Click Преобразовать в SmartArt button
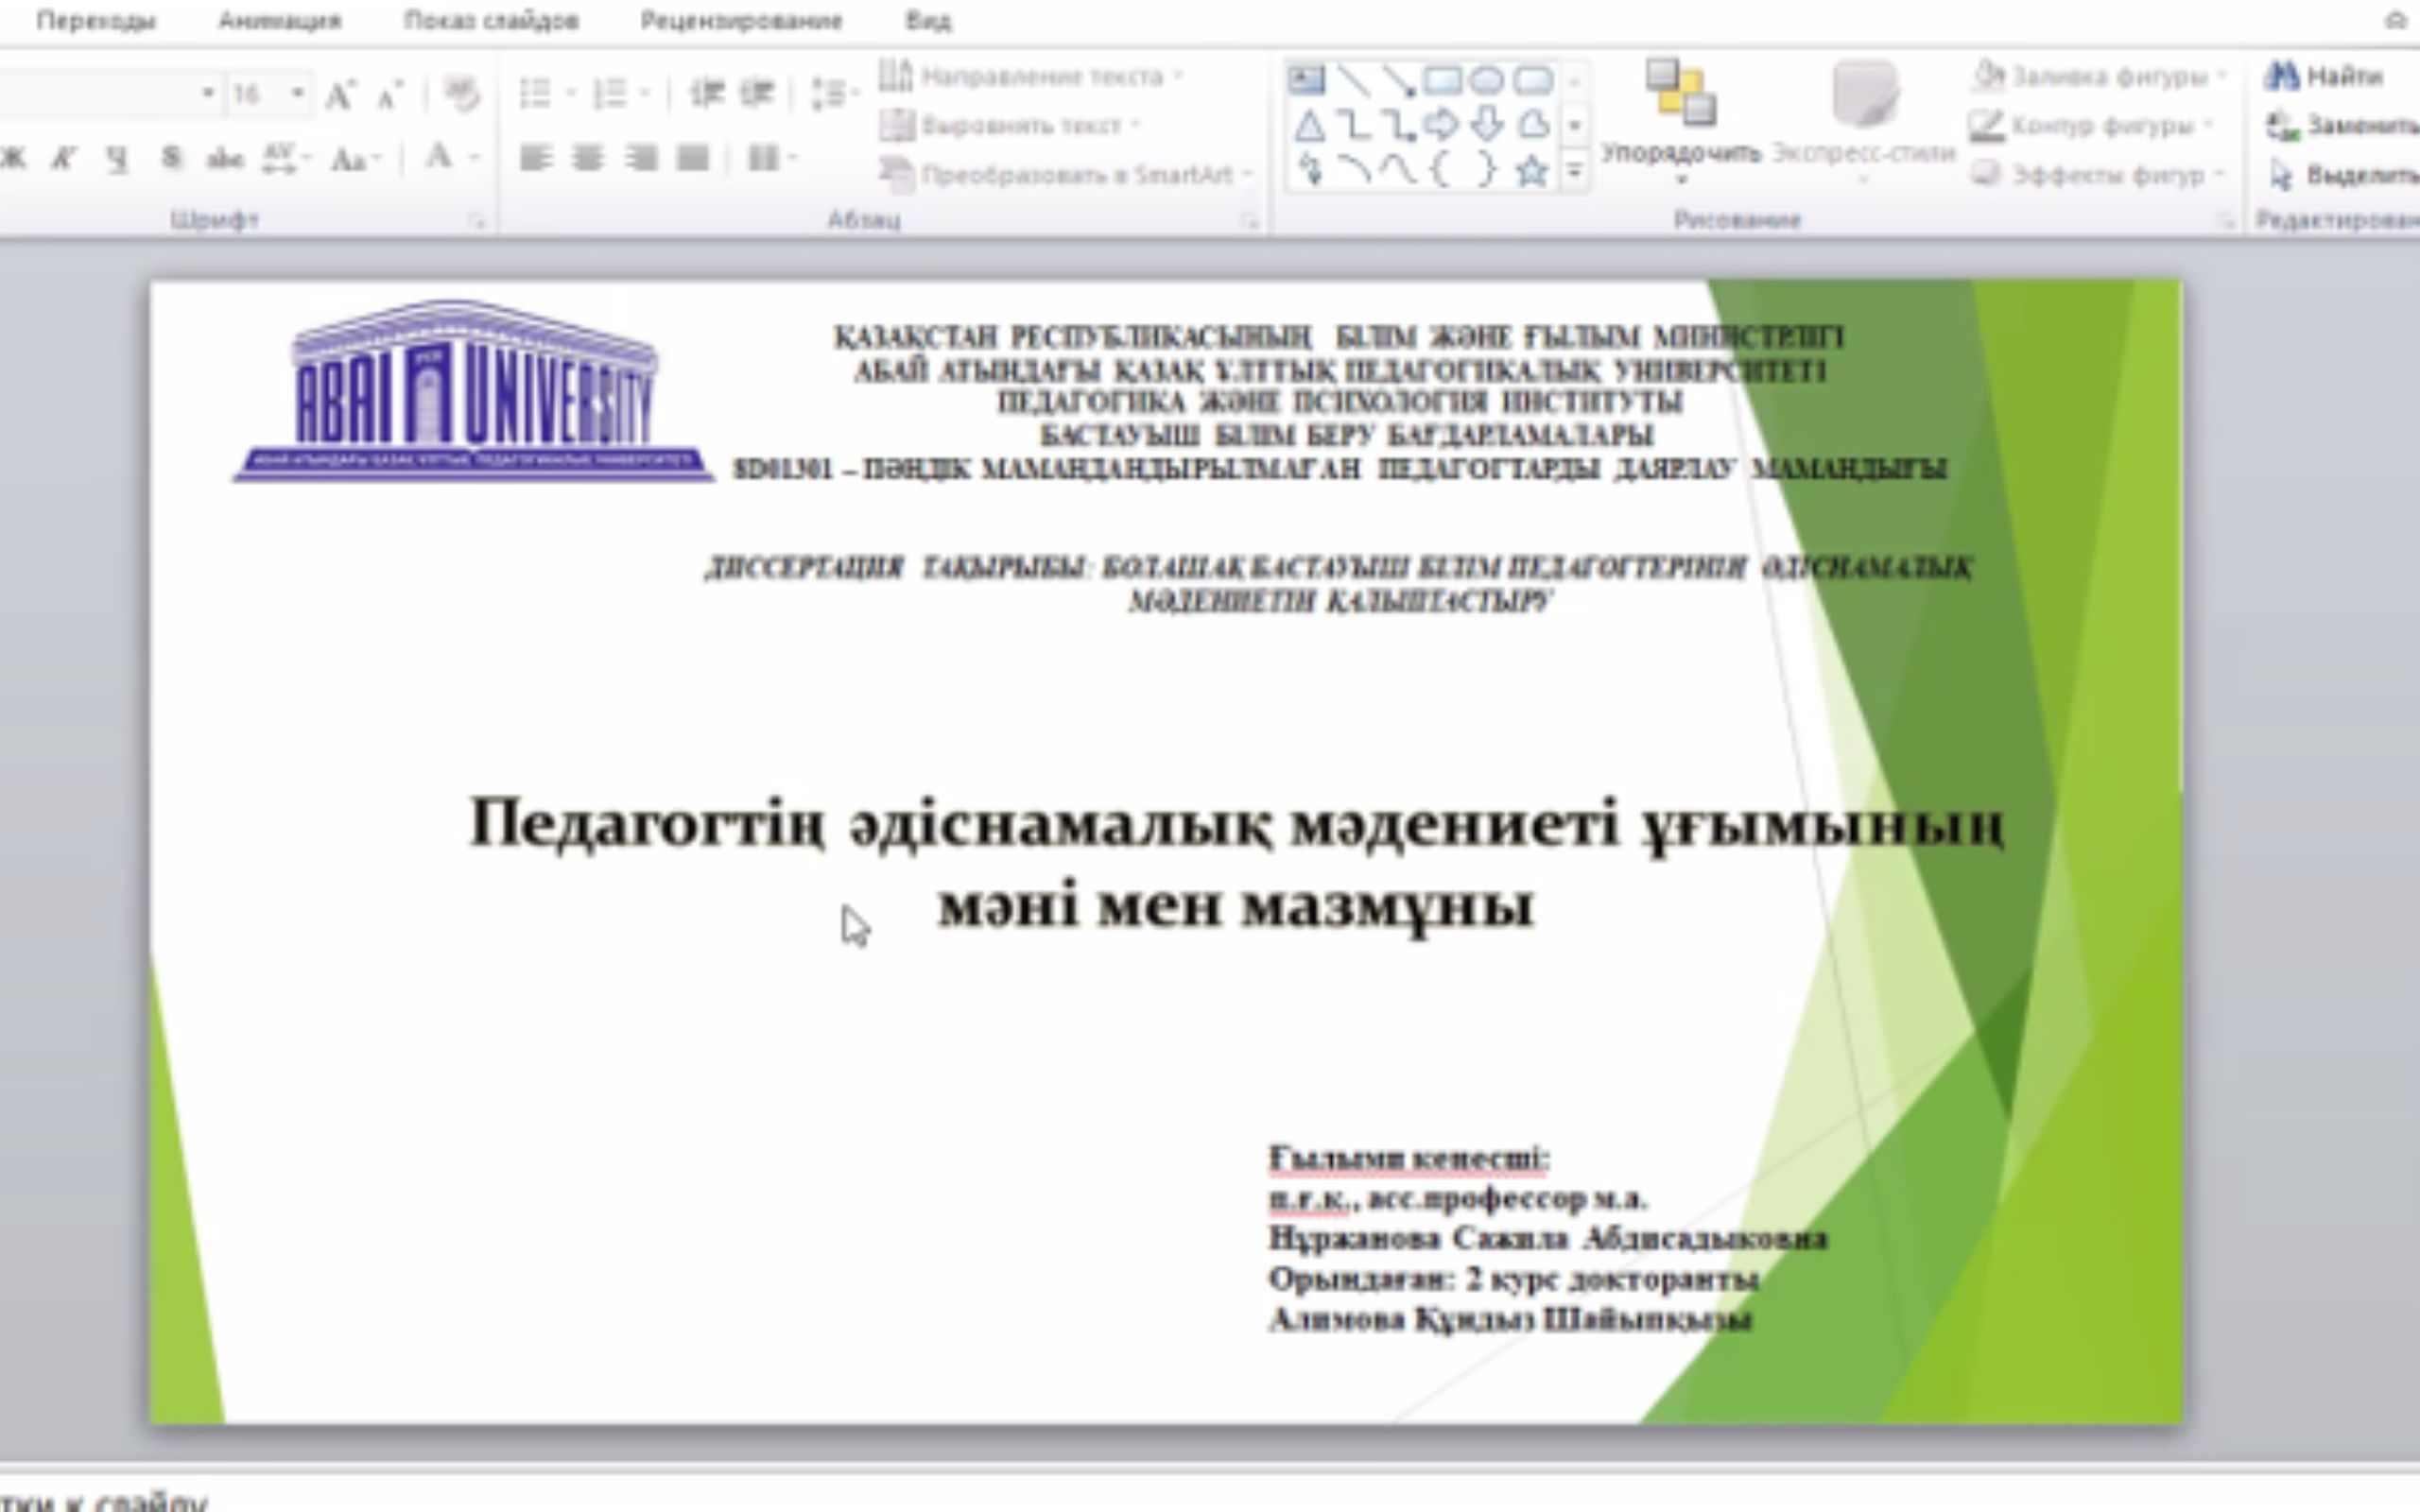Viewport: 2420px width, 1512px height. click(1070, 175)
